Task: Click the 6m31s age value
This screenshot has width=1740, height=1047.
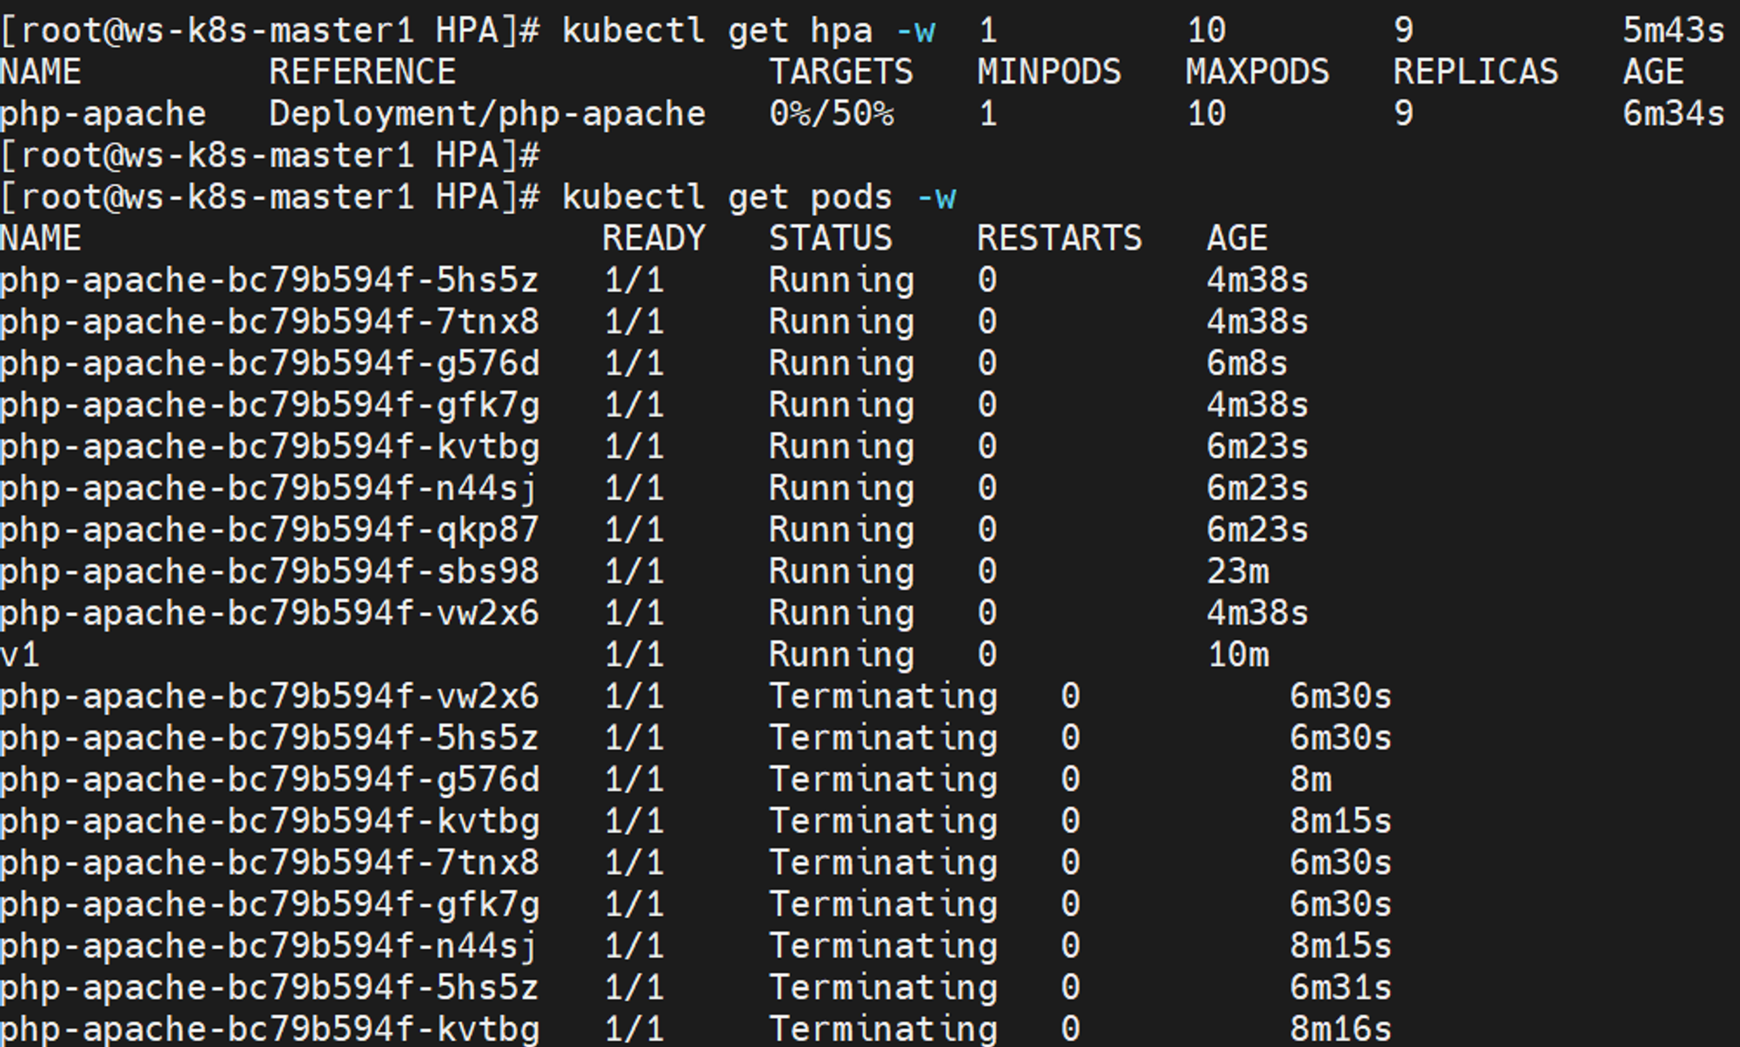Action: [x=1340, y=988]
